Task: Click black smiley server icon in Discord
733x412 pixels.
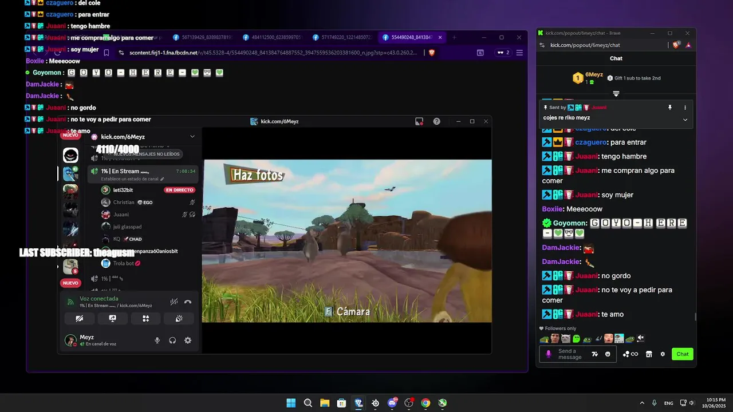Action: tap(70, 155)
